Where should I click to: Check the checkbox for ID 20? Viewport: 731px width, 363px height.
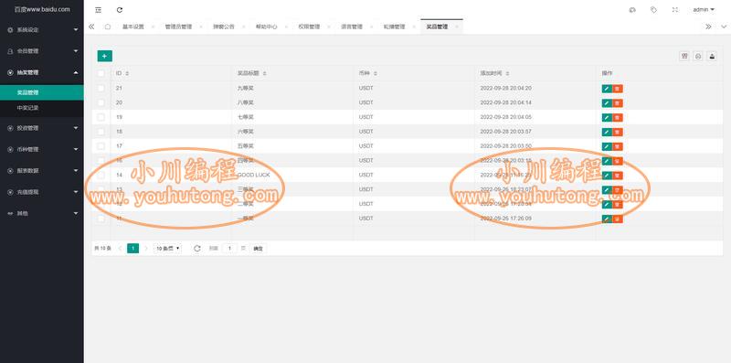click(101, 102)
